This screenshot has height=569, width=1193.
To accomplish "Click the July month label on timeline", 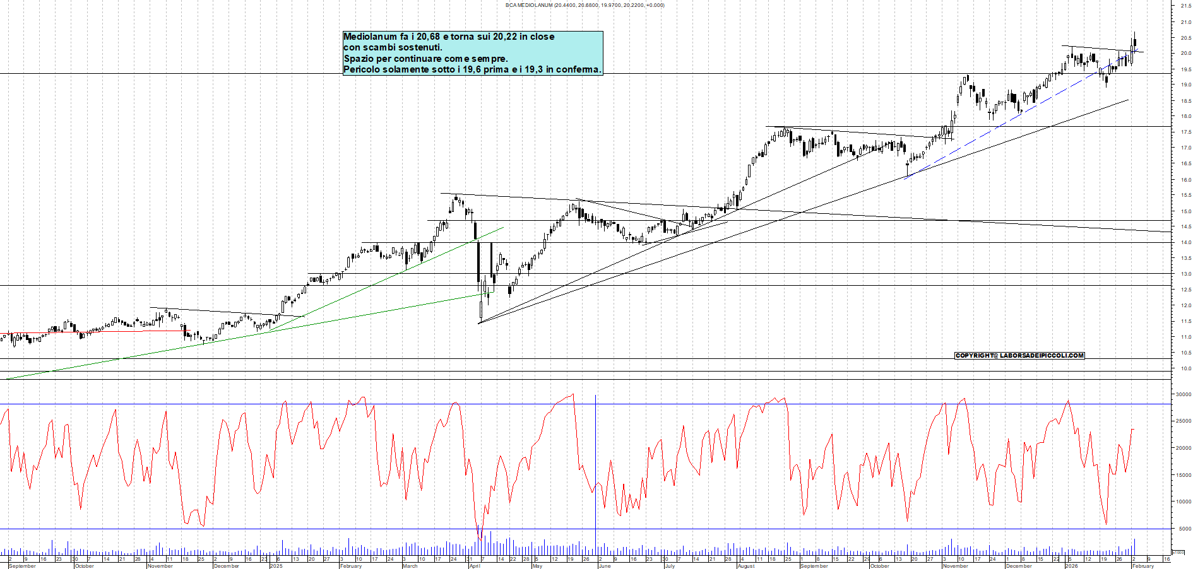I will [x=670, y=566].
